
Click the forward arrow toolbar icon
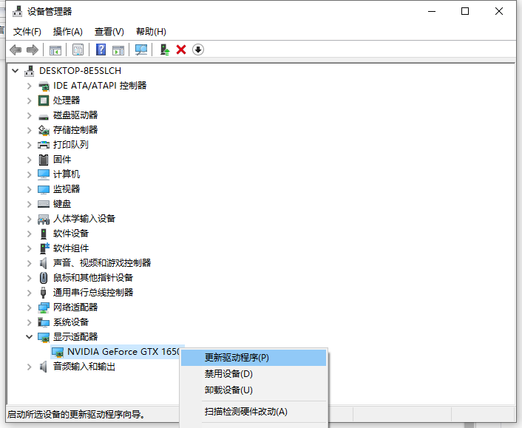pyautogui.click(x=32, y=50)
